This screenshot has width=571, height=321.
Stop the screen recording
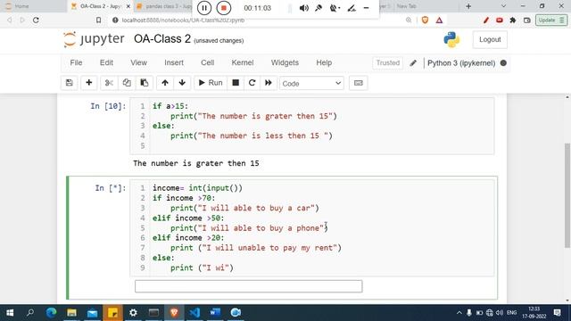tap(224, 8)
